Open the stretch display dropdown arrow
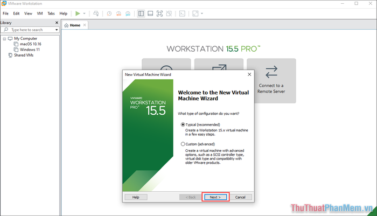 coord(202,13)
